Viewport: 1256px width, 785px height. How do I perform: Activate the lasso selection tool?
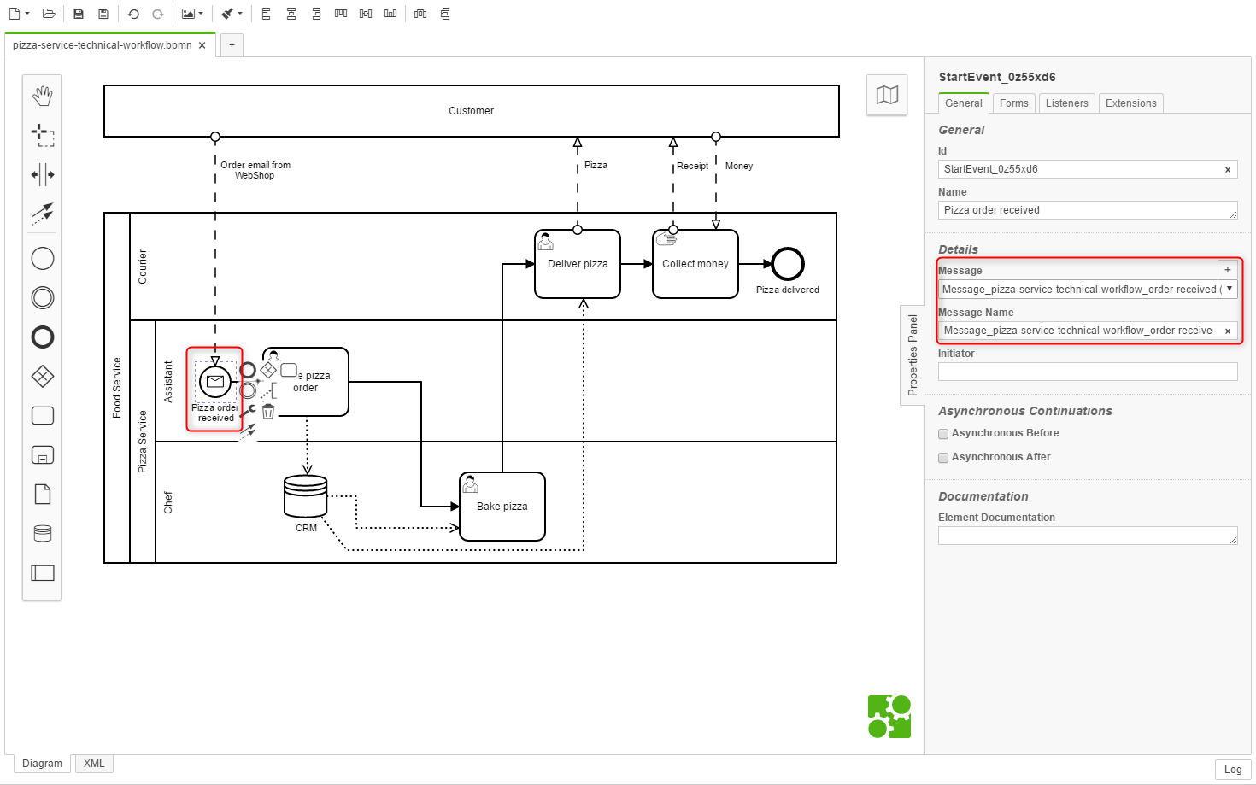click(x=42, y=135)
